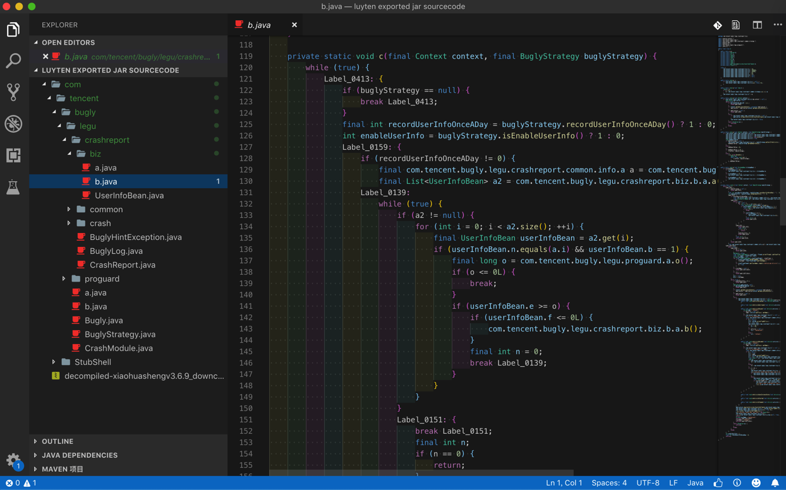
Task: Collapse the tencent folder
Action: coord(49,99)
